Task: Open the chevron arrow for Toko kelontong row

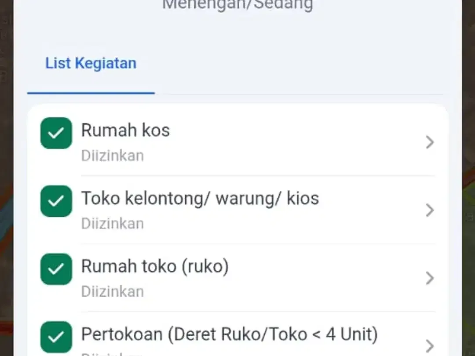Action: [430, 210]
